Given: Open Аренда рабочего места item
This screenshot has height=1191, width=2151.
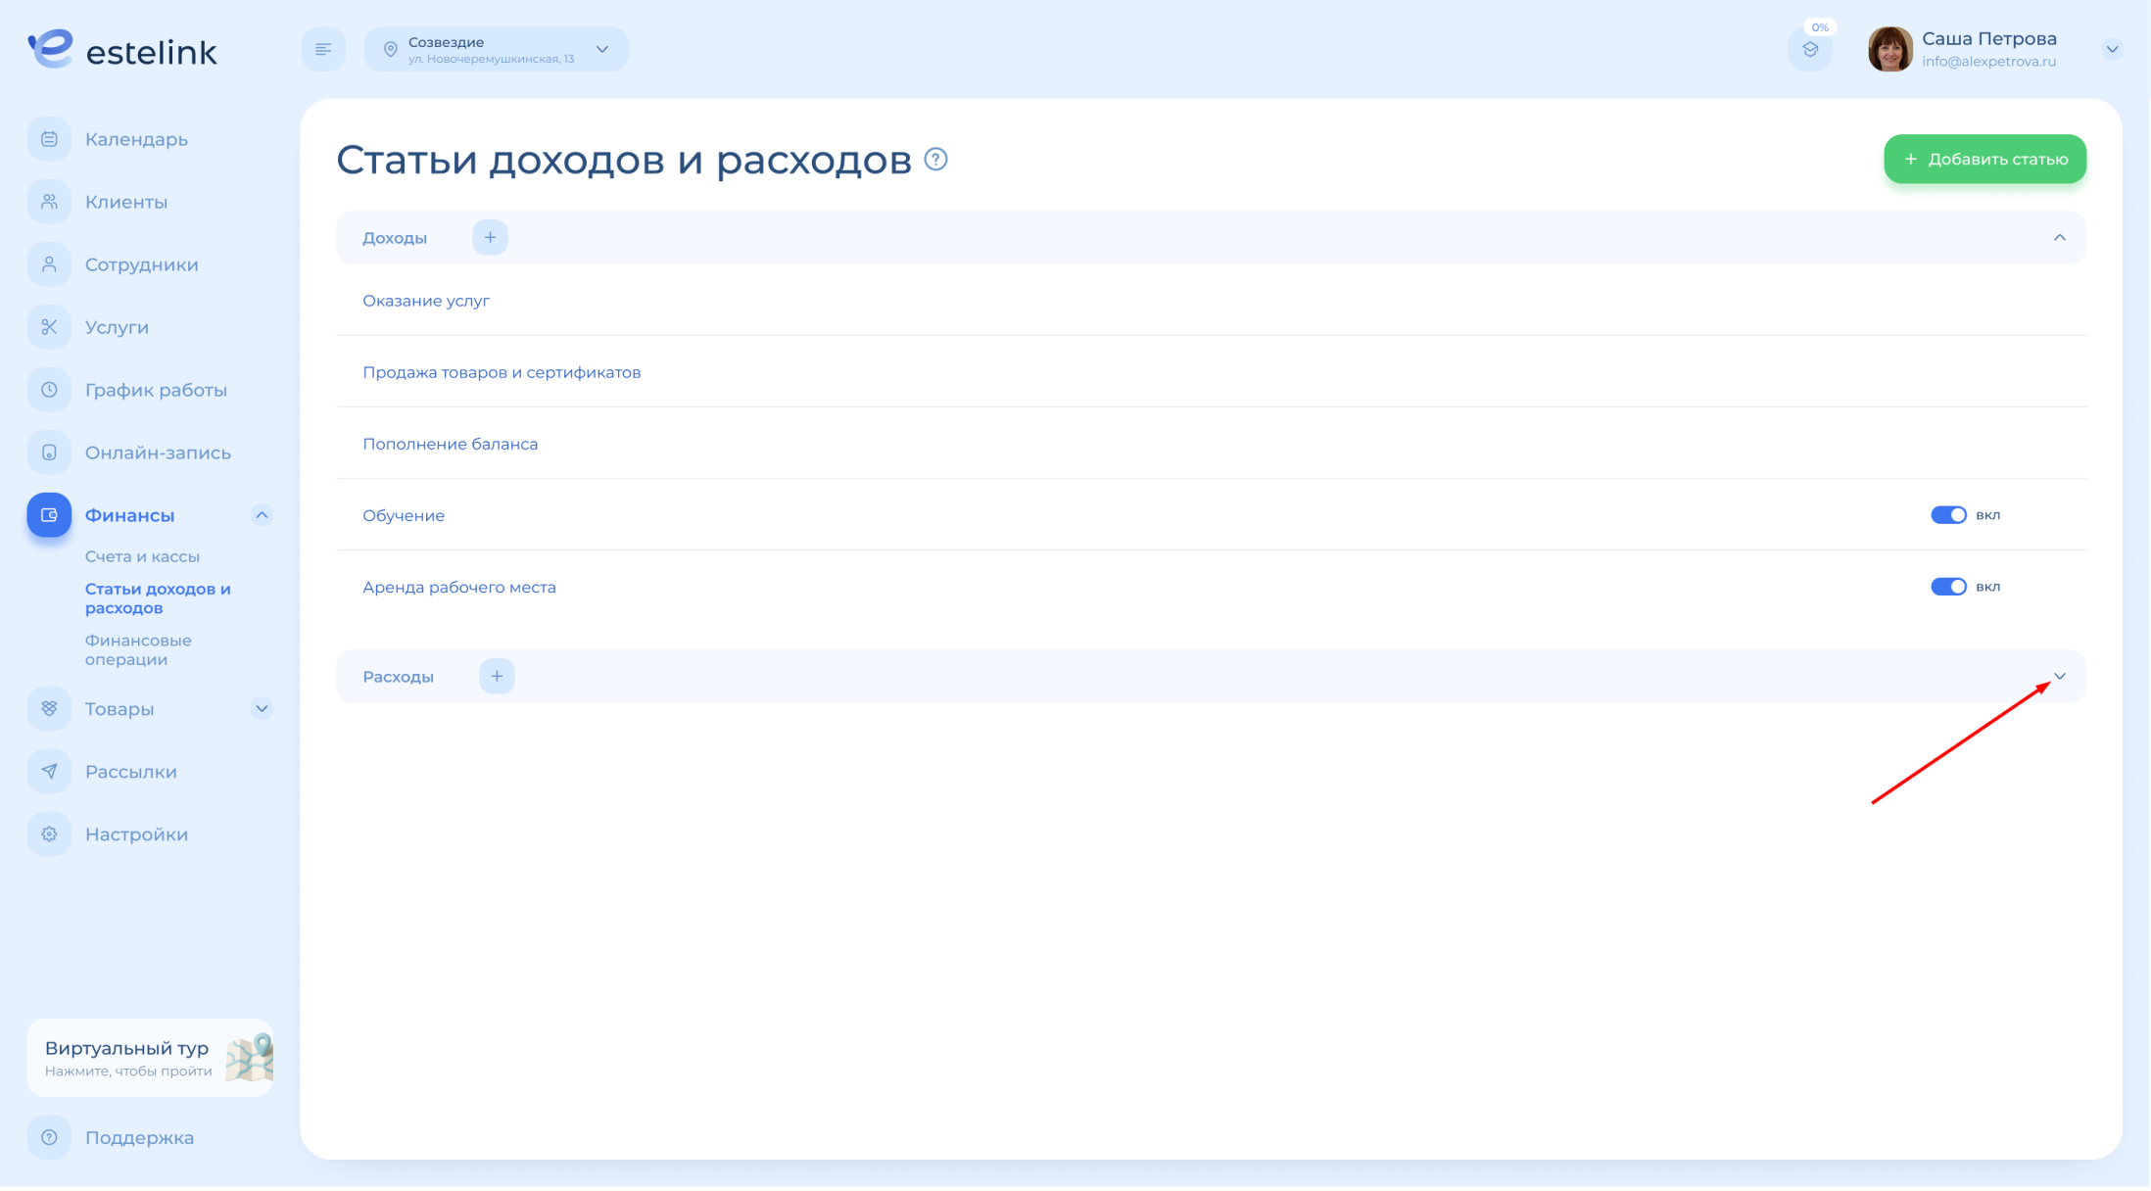Looking at the screenshot, I should pyautogui.click(x=459, y=587).
